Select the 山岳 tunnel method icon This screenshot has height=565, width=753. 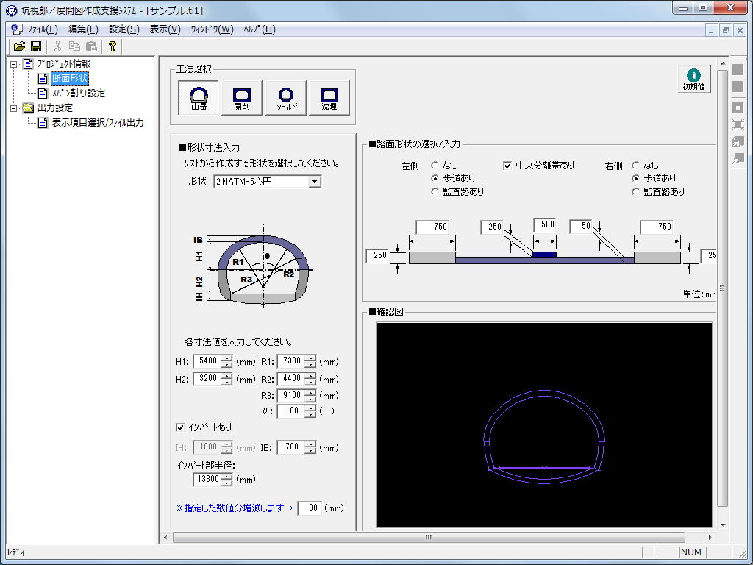coord(199,97)
